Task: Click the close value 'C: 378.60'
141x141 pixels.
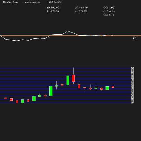Action: (x=53, y=11)
